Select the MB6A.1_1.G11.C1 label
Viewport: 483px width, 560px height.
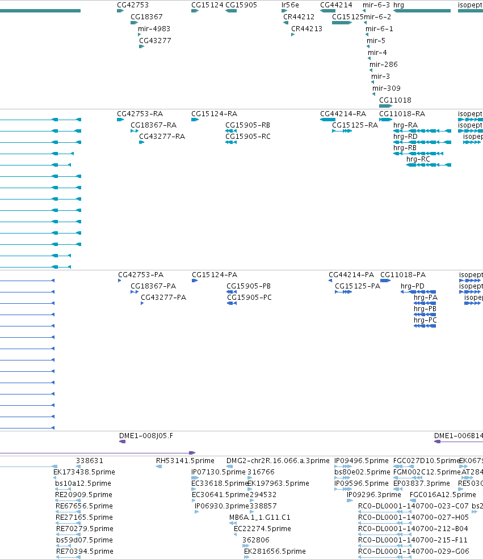point(260,517)
